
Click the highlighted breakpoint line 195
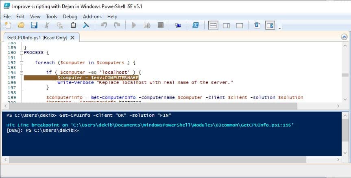coord(81,77)
